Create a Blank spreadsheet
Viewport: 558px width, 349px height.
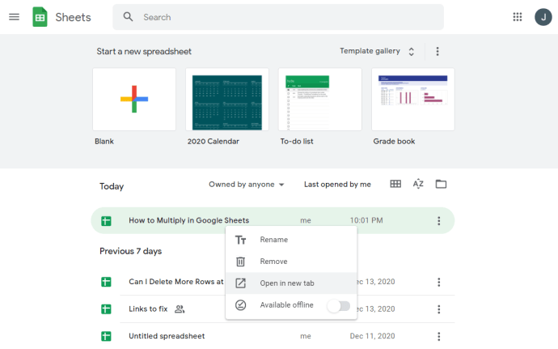pyautogui.click(x=134, y=99)
